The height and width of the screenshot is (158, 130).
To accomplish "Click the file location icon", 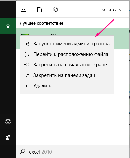I will (27, 54).
